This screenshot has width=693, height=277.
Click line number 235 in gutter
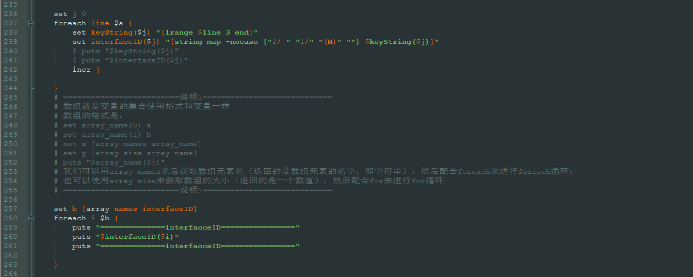click(10, 4)
